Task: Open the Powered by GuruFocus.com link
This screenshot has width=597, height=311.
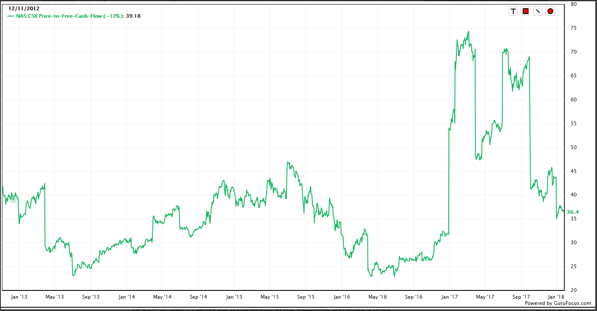Action: point(558,303)
